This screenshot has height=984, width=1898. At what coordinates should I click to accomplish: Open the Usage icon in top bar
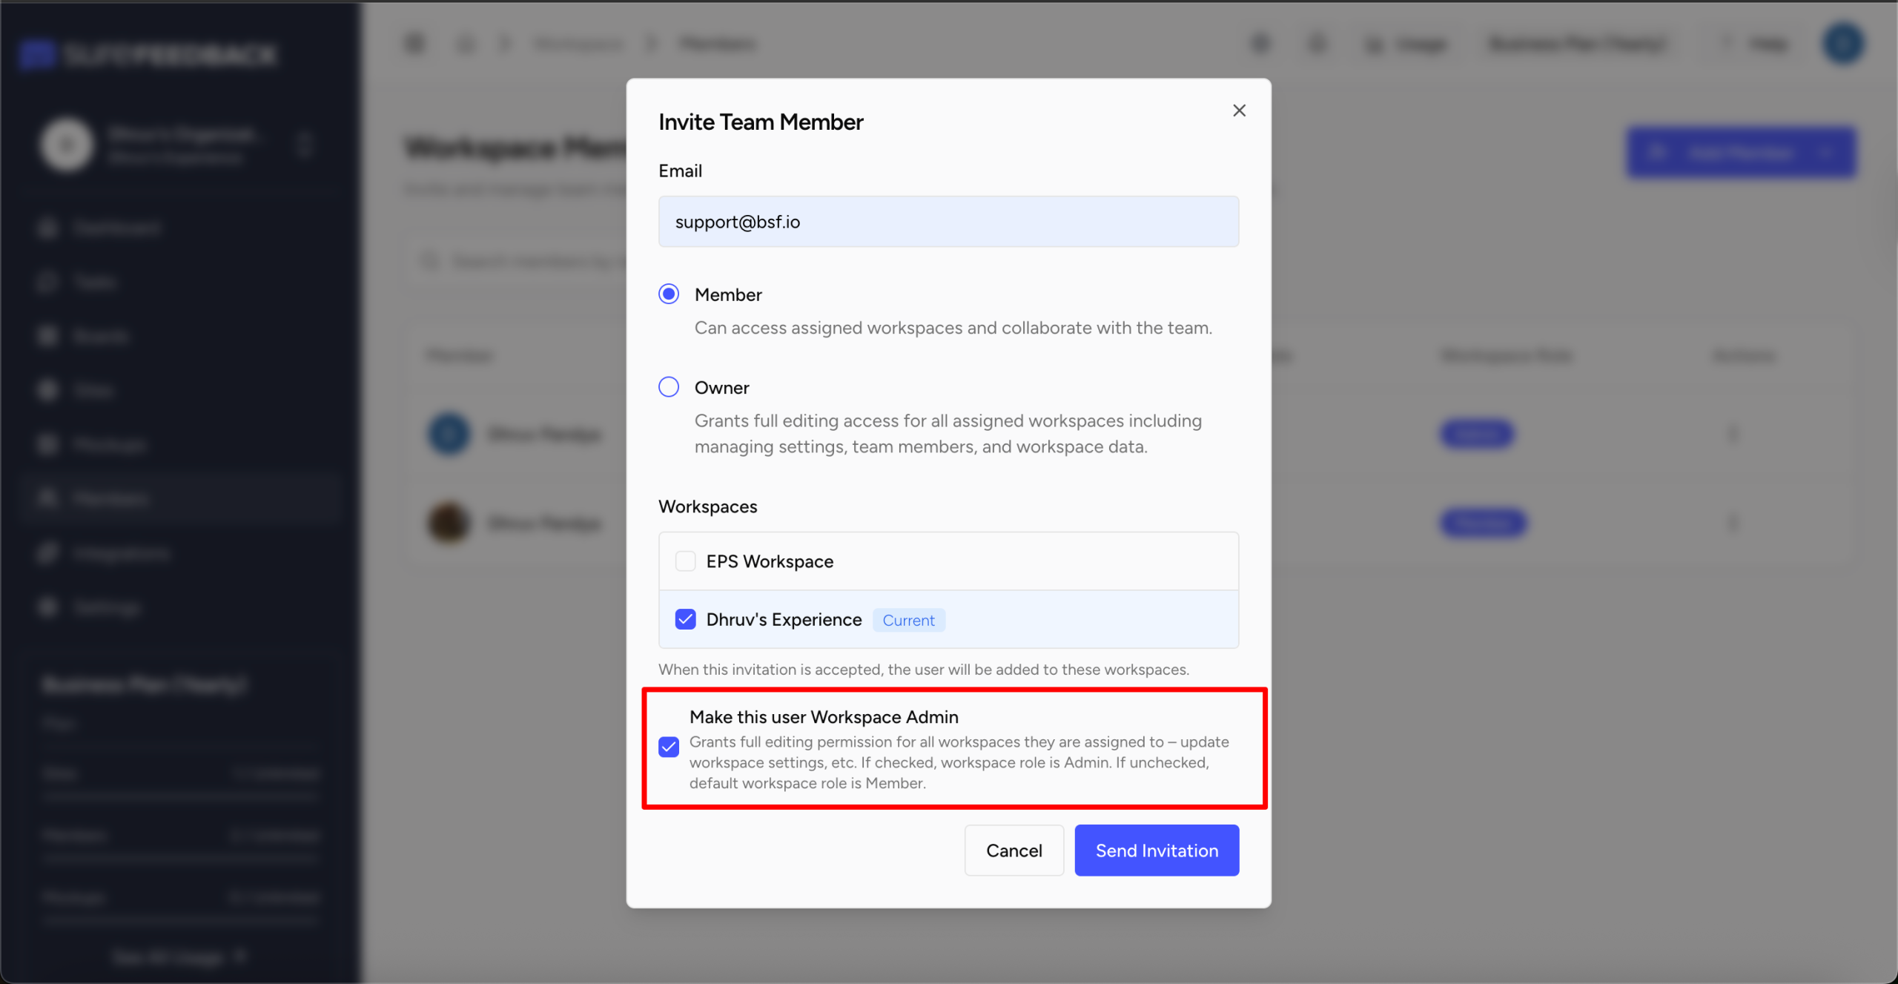pos(1374,44)
